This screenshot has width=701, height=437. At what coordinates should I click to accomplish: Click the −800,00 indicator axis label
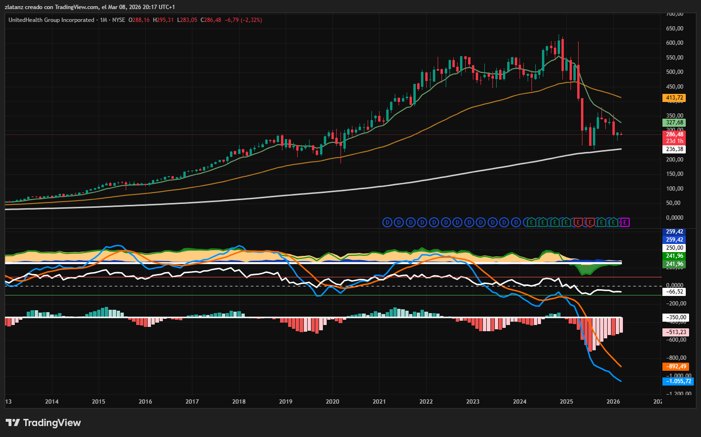point(676,358)
